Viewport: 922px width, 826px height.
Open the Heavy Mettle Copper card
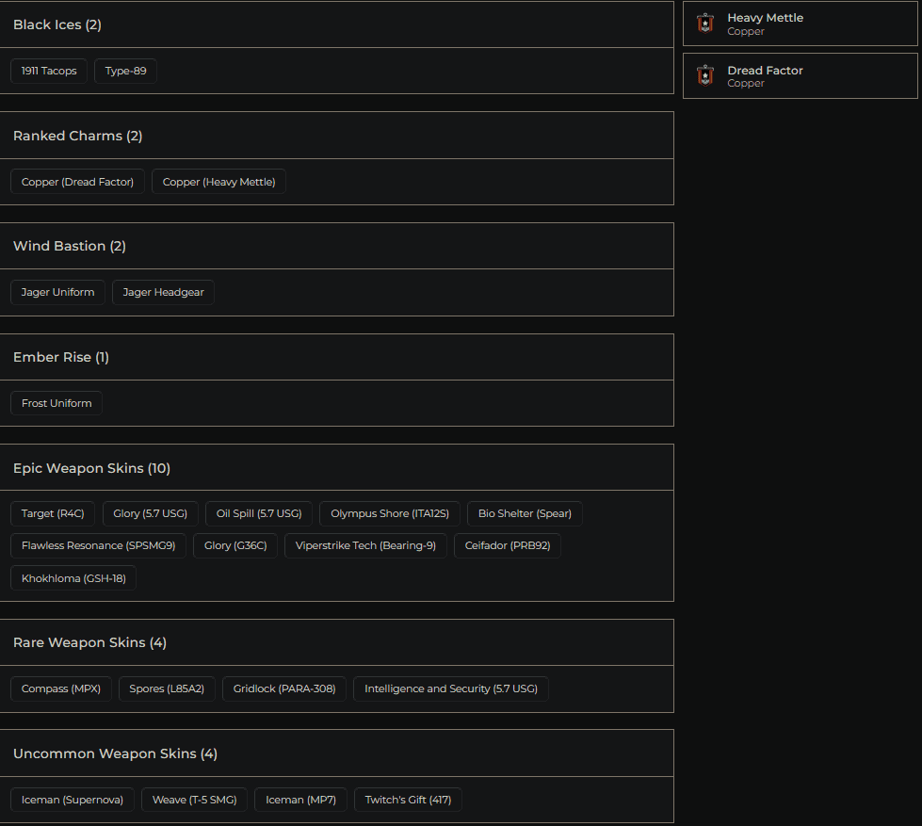click(x=800, y=24)
